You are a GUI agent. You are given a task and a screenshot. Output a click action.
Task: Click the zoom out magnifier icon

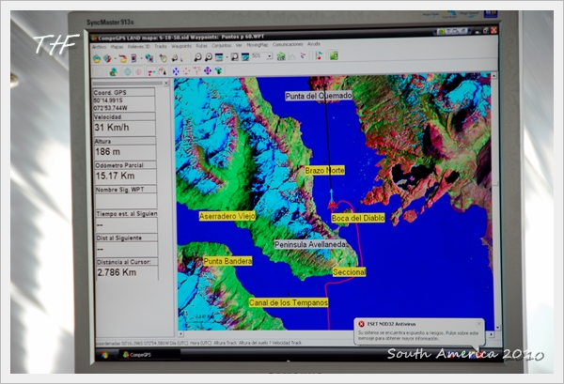pyautogui.click(x=208, y=56)
